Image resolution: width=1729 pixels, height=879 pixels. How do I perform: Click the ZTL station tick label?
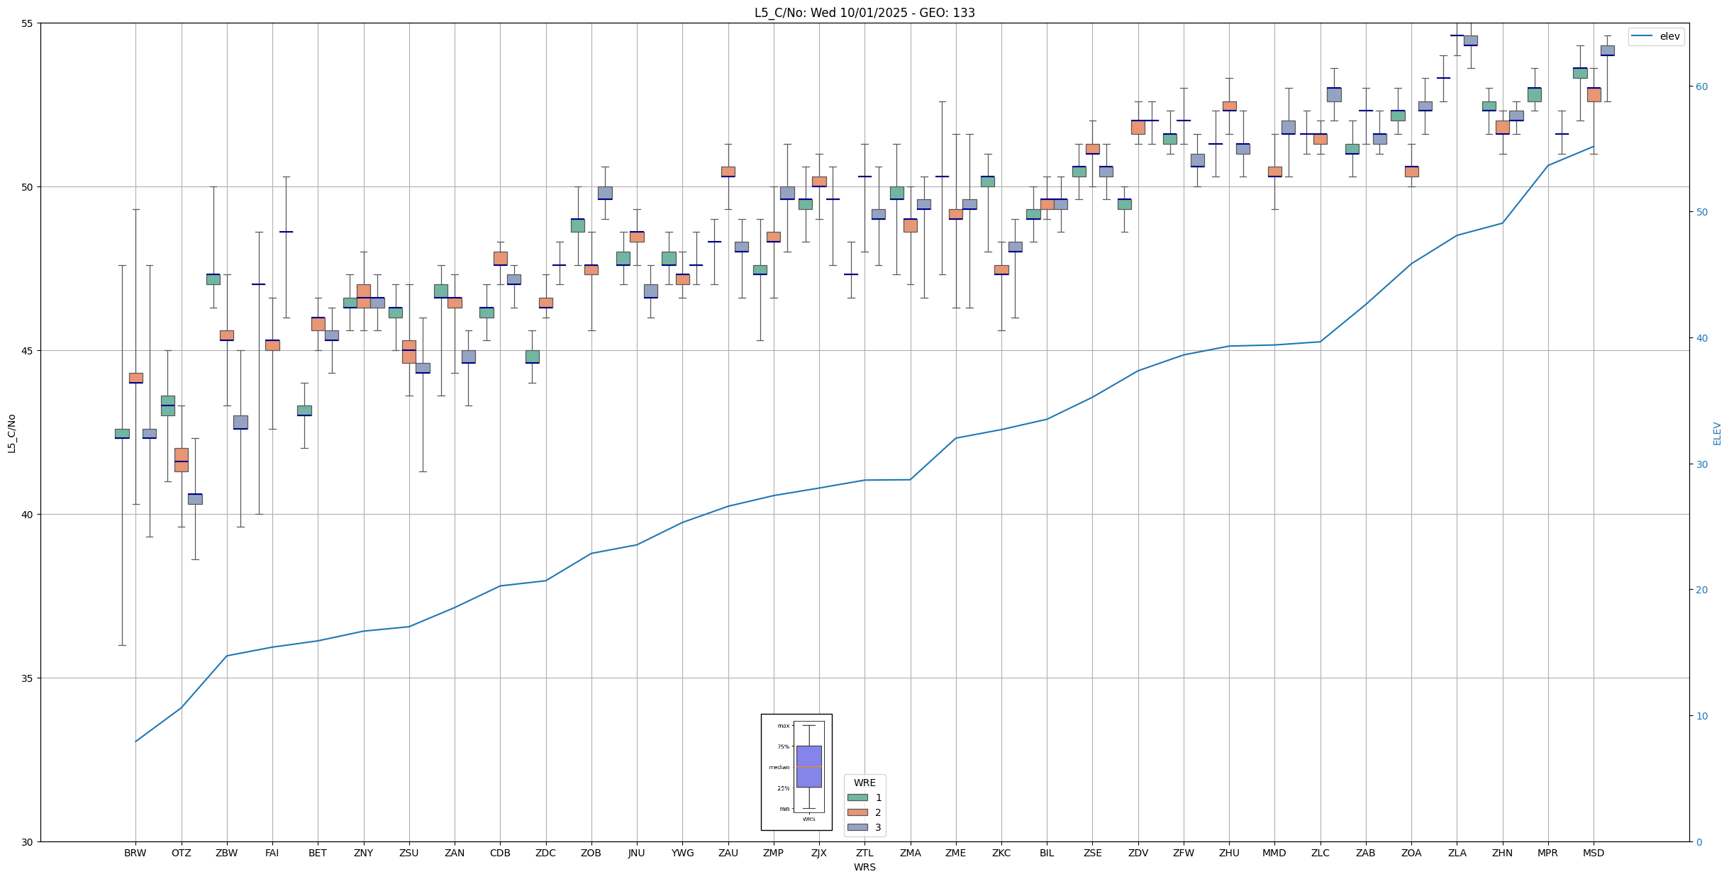tap(864, 853)
